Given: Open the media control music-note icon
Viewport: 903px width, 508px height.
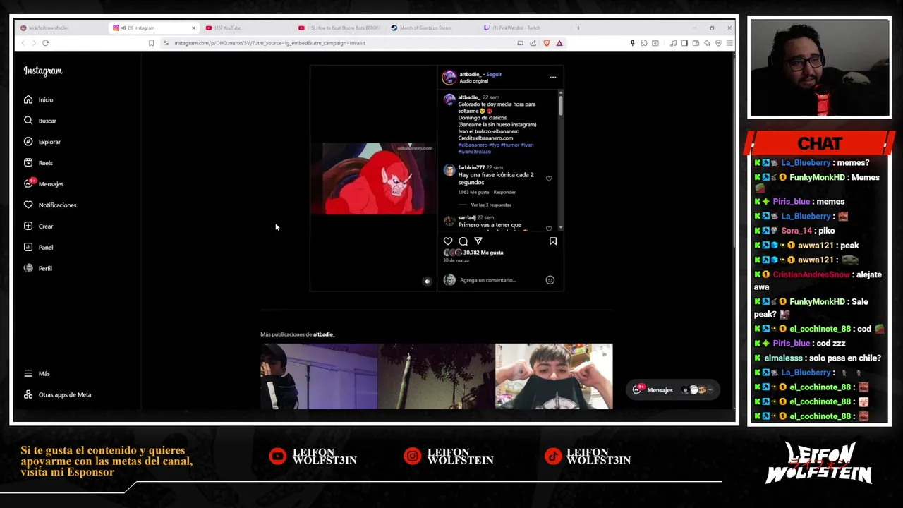Looking at the screenshot, I should click(x=673, y=43).
